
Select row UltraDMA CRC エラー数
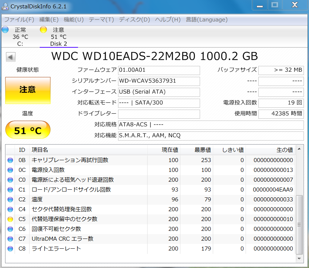pyautogui.click(x=150, y=239)
